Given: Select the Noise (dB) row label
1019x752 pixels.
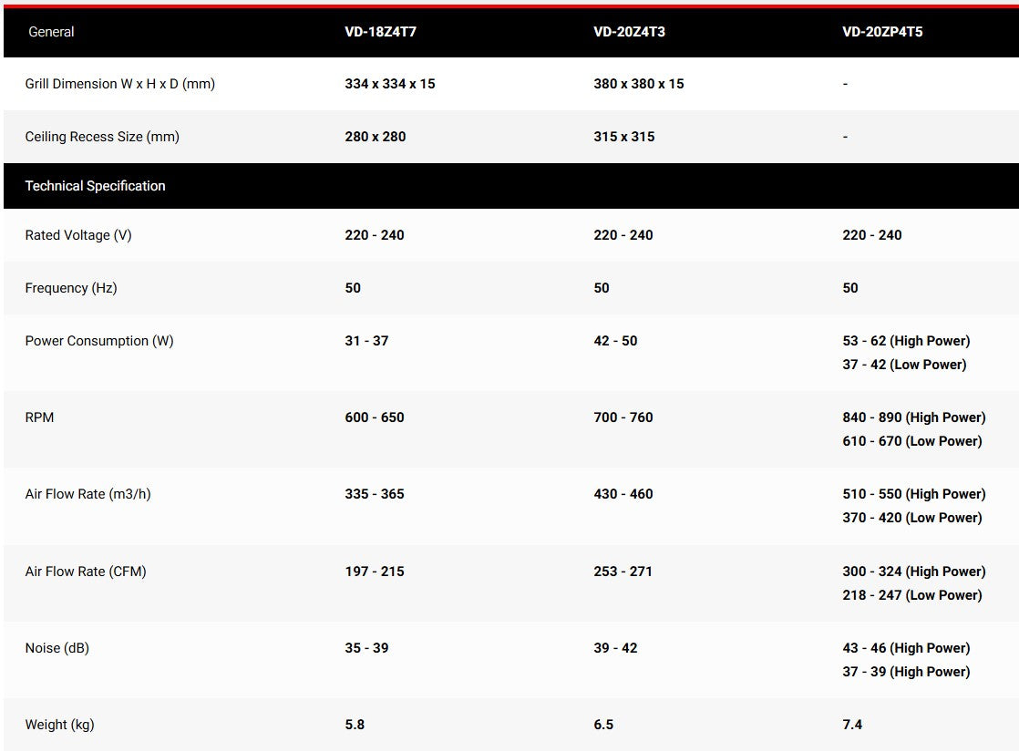Looking at the screenshot, I should point(57,648).
